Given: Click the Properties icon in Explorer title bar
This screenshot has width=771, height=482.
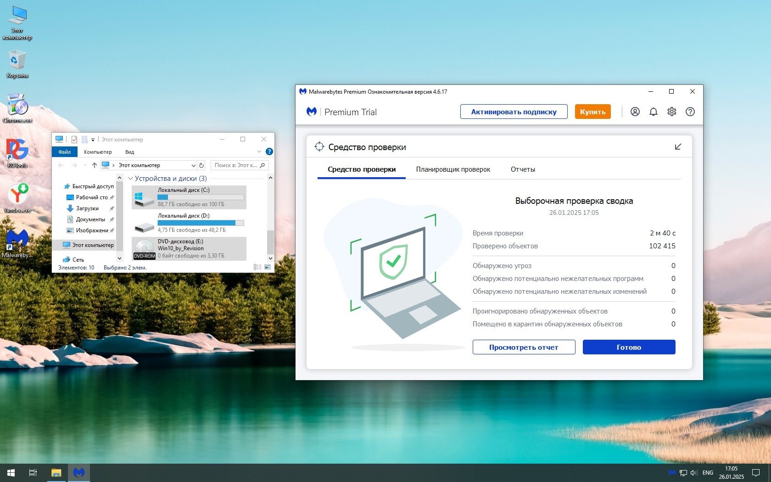Looking at the screenshot, I should [74, 139].
